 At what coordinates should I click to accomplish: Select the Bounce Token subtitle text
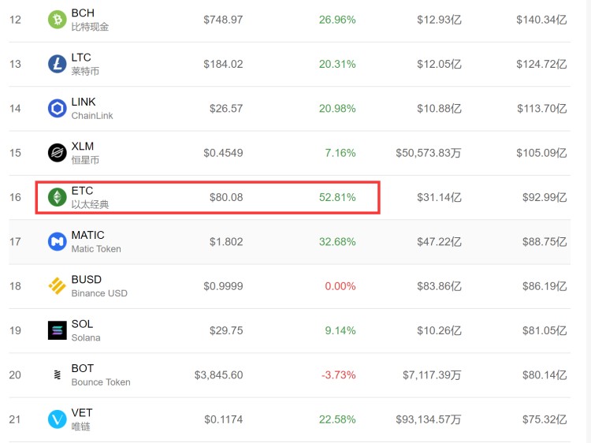pyautogui.click(x=101, y=382)
